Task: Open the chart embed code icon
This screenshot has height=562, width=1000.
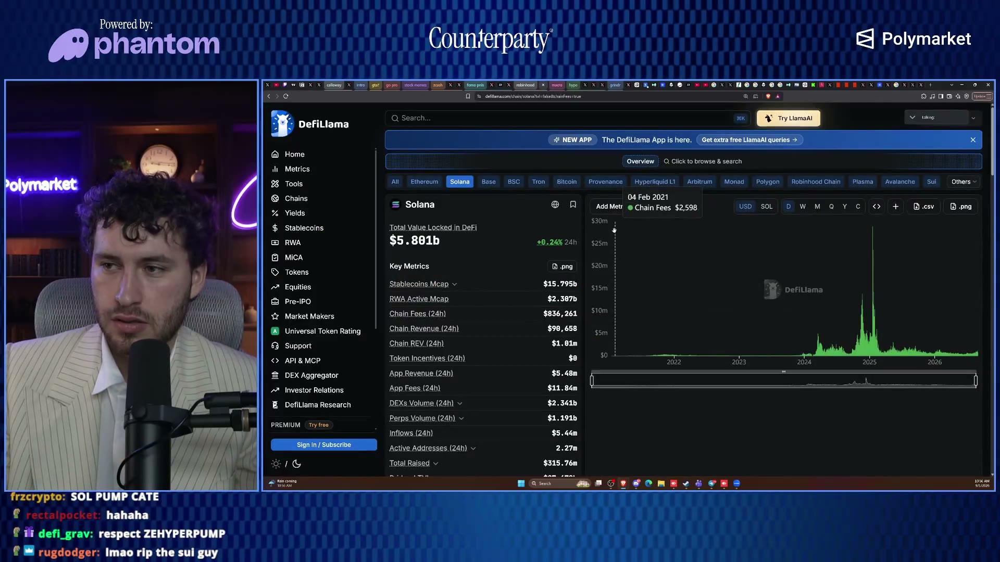Action: (877, 207)
